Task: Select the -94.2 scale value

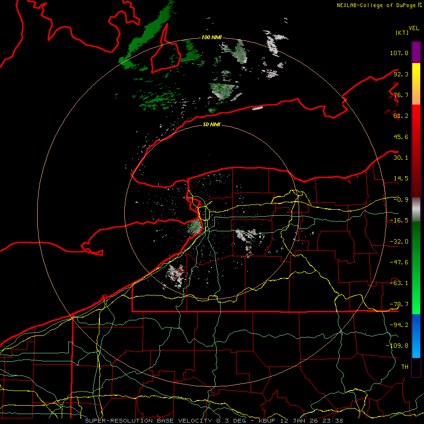Action: click(x=399, y=325)
